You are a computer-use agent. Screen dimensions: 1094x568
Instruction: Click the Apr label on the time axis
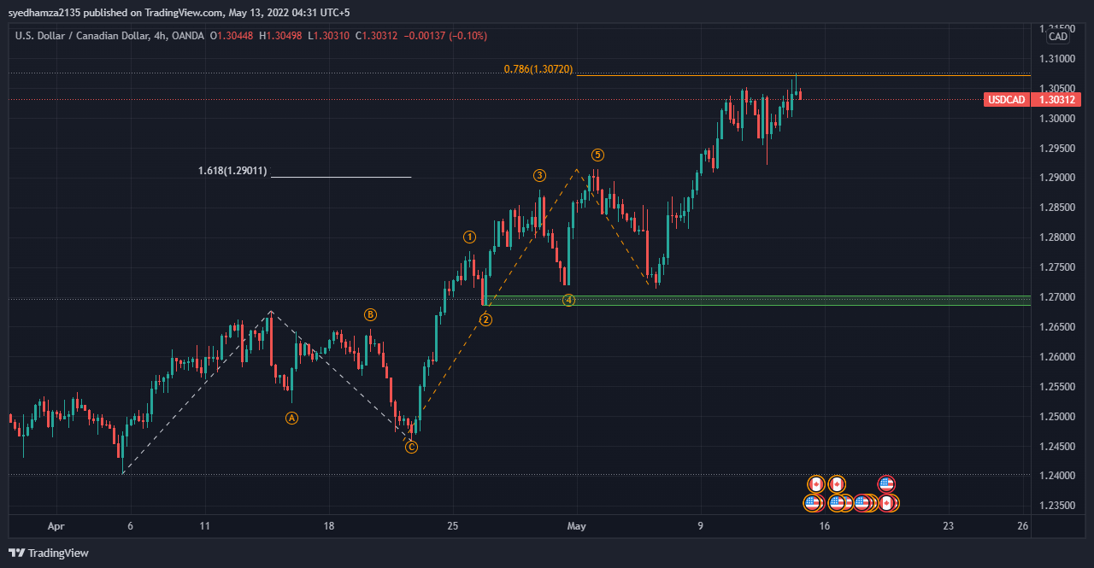[x=56, y=527]
